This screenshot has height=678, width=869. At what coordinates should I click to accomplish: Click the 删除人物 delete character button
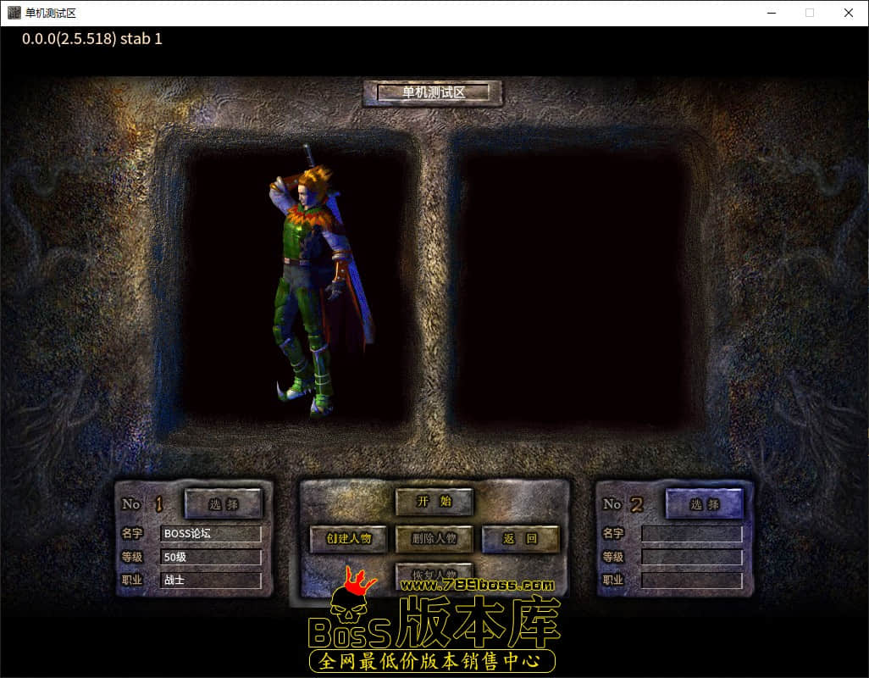click(434, 538)
